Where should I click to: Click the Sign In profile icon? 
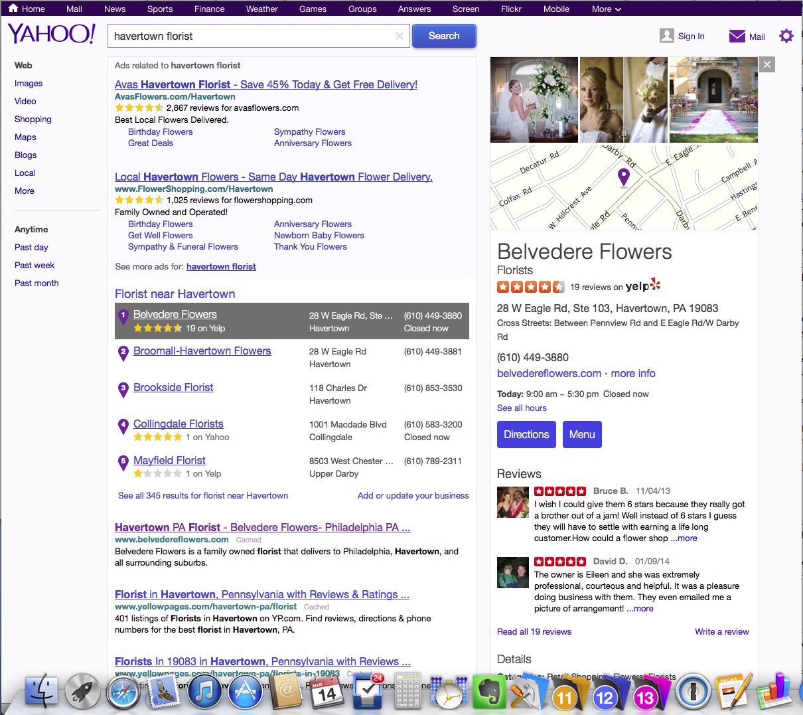[x=667, y=36]
